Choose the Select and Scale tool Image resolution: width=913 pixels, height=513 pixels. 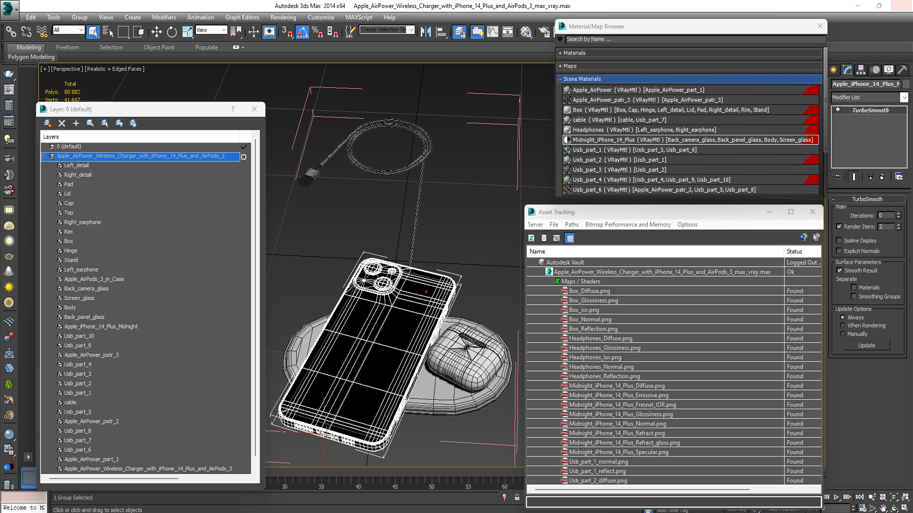pyautogui.click(x=187, y=32)
